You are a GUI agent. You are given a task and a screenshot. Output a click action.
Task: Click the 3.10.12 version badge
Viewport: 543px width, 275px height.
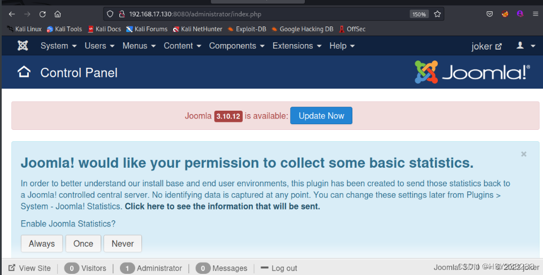(228, 116)
